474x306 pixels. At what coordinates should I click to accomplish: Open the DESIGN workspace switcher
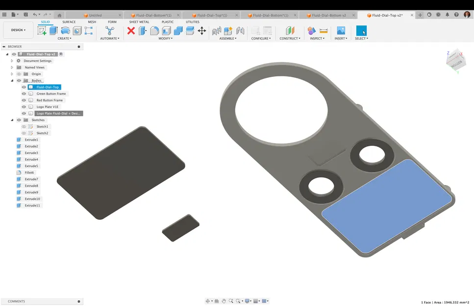pyautogui.click(x=18, y=30)
